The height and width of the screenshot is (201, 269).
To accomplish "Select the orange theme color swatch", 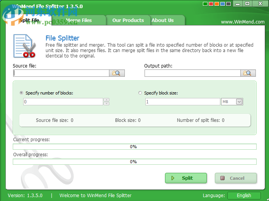I will pos(217,4).
